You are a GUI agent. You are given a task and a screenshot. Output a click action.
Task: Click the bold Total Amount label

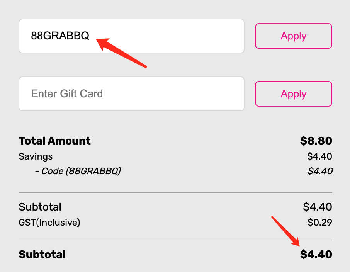54,141
